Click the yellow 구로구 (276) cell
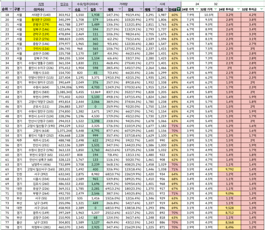 pyautogui.click(x=41, y=39)
